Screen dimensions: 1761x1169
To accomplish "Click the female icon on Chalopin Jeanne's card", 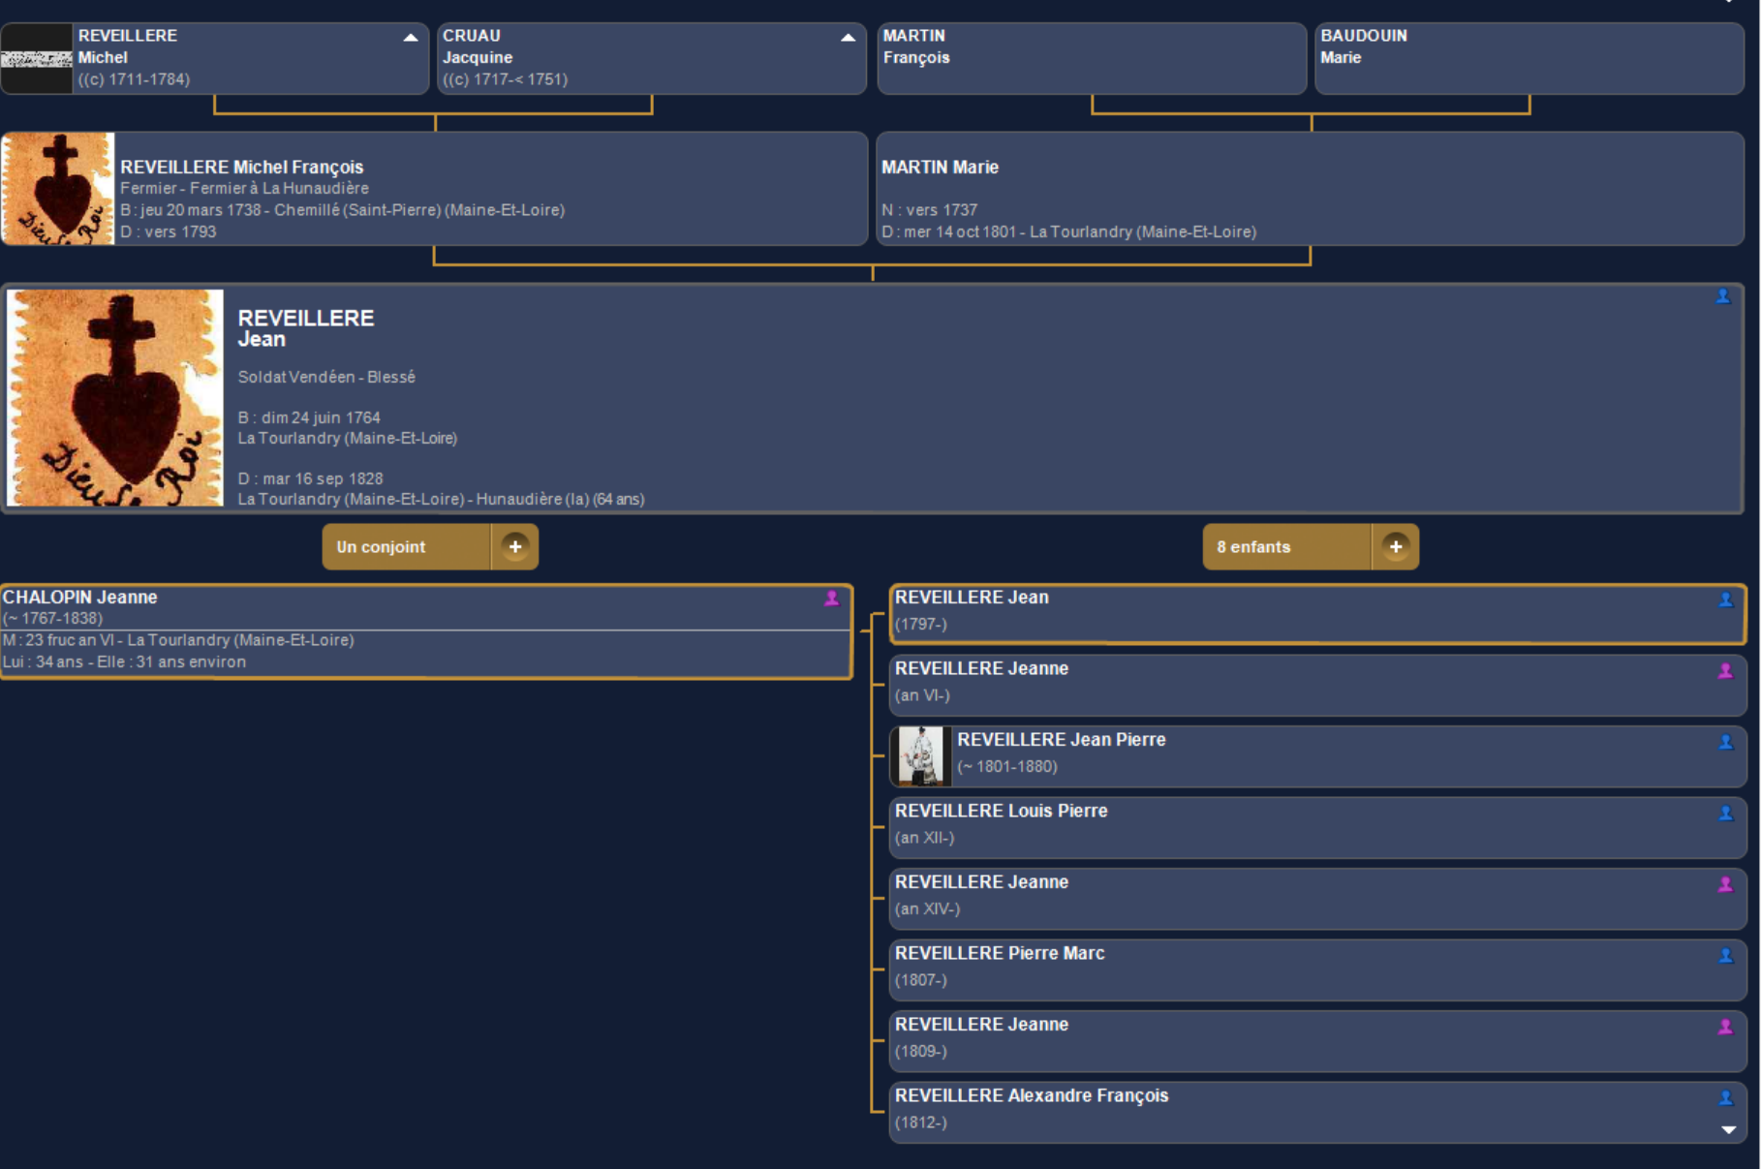I will click(831, 599).
